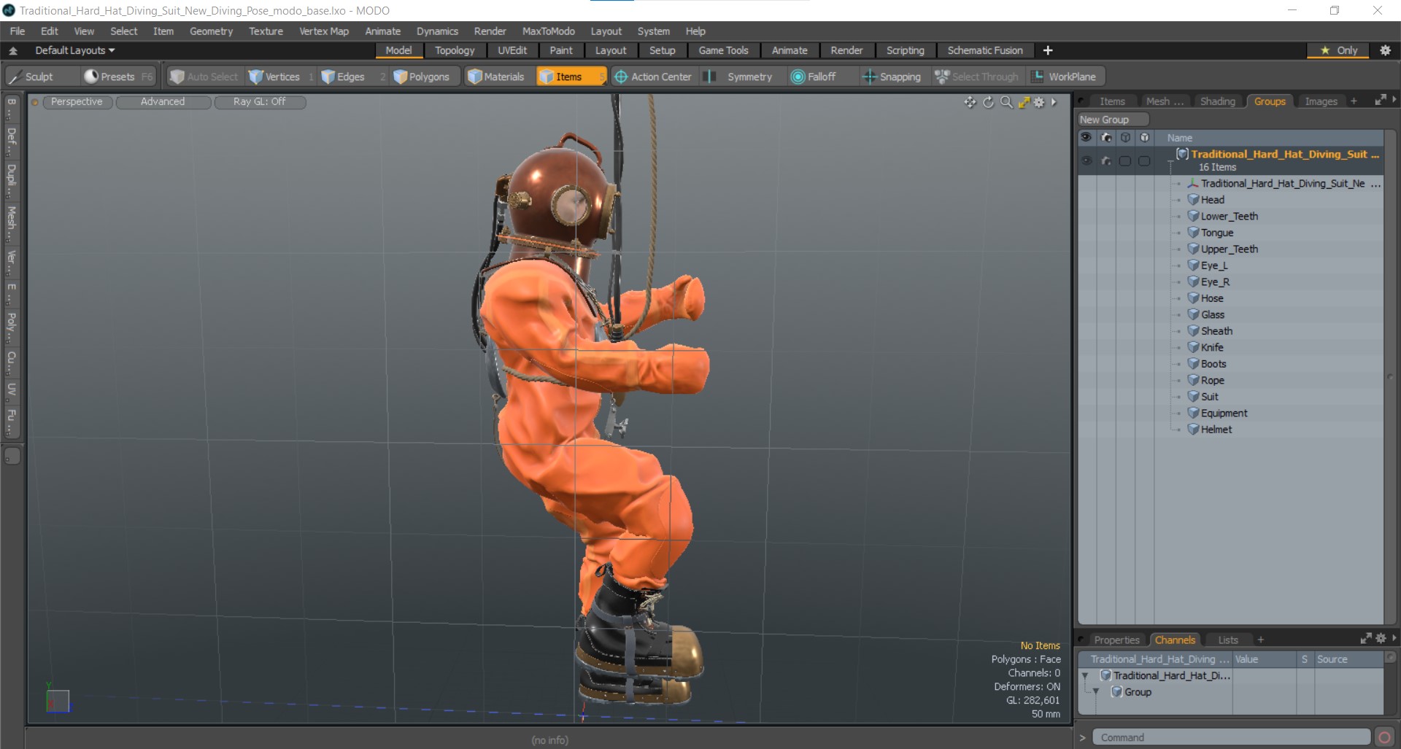Toggle Select Through mode
The image size is (1401, 749).
click(x=978, y=77)
